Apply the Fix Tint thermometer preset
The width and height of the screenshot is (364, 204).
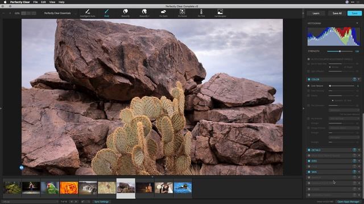[x=201, y=13]
